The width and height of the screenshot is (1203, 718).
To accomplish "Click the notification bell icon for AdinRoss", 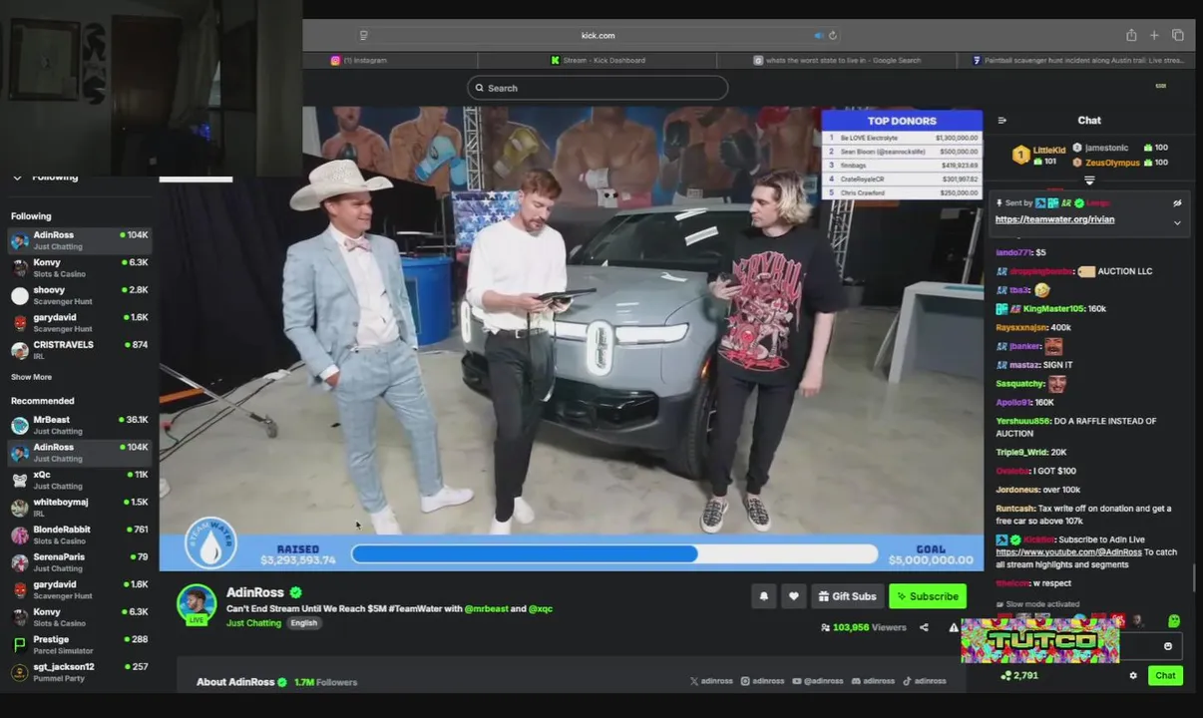I will click(x=764, y=596).
